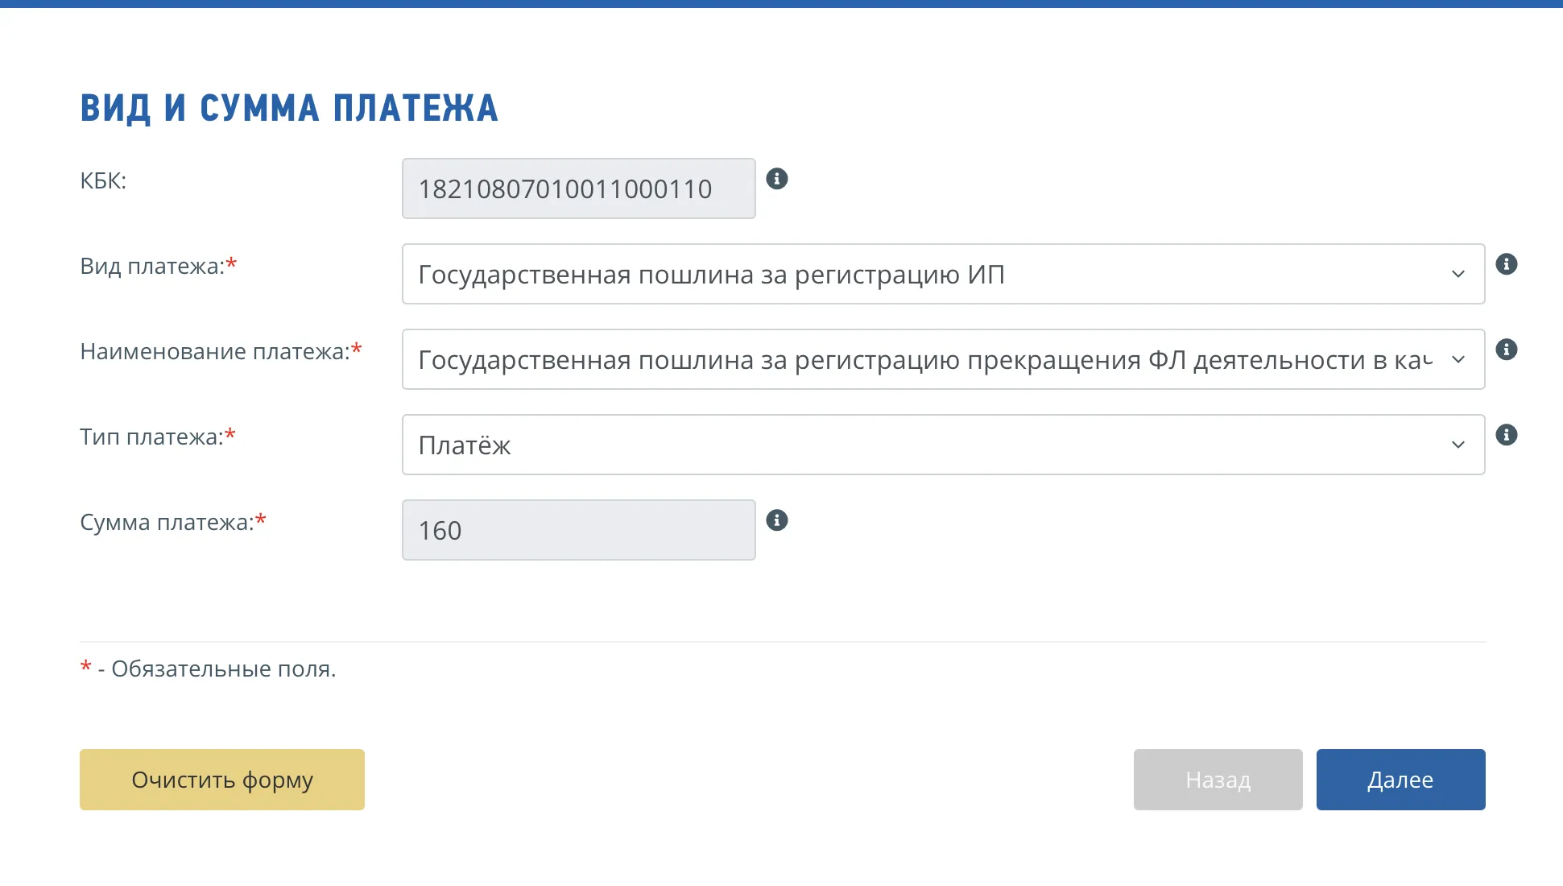Click the info icon beside Тип платежа

click(1508, 435)
